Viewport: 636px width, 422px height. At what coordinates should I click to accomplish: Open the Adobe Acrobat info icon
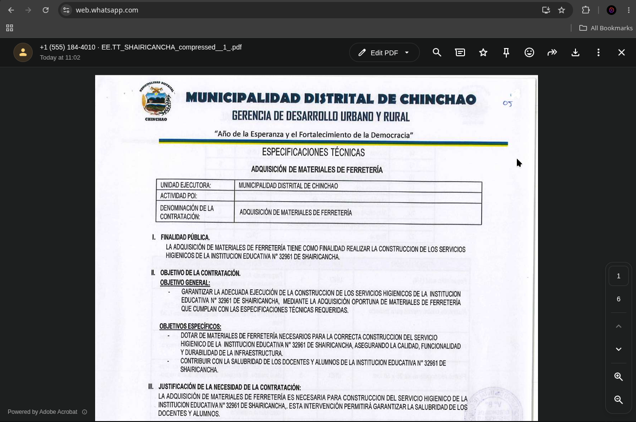point(85,412)
